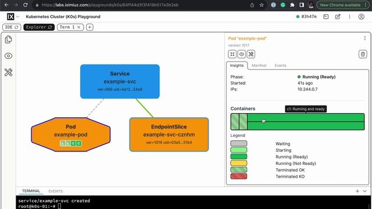The width and height of the screenshot is (372, 209).
Task: Switch to the Manifest tab
Action: [259, 66]
